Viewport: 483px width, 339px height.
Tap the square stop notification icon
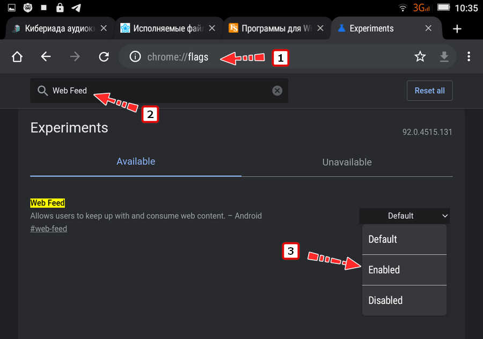tap(44, 8)
